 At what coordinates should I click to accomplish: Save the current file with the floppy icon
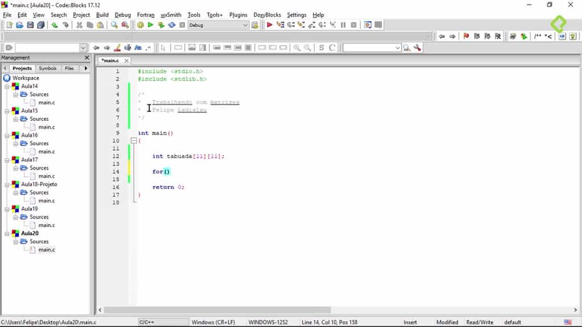(31, 25)
